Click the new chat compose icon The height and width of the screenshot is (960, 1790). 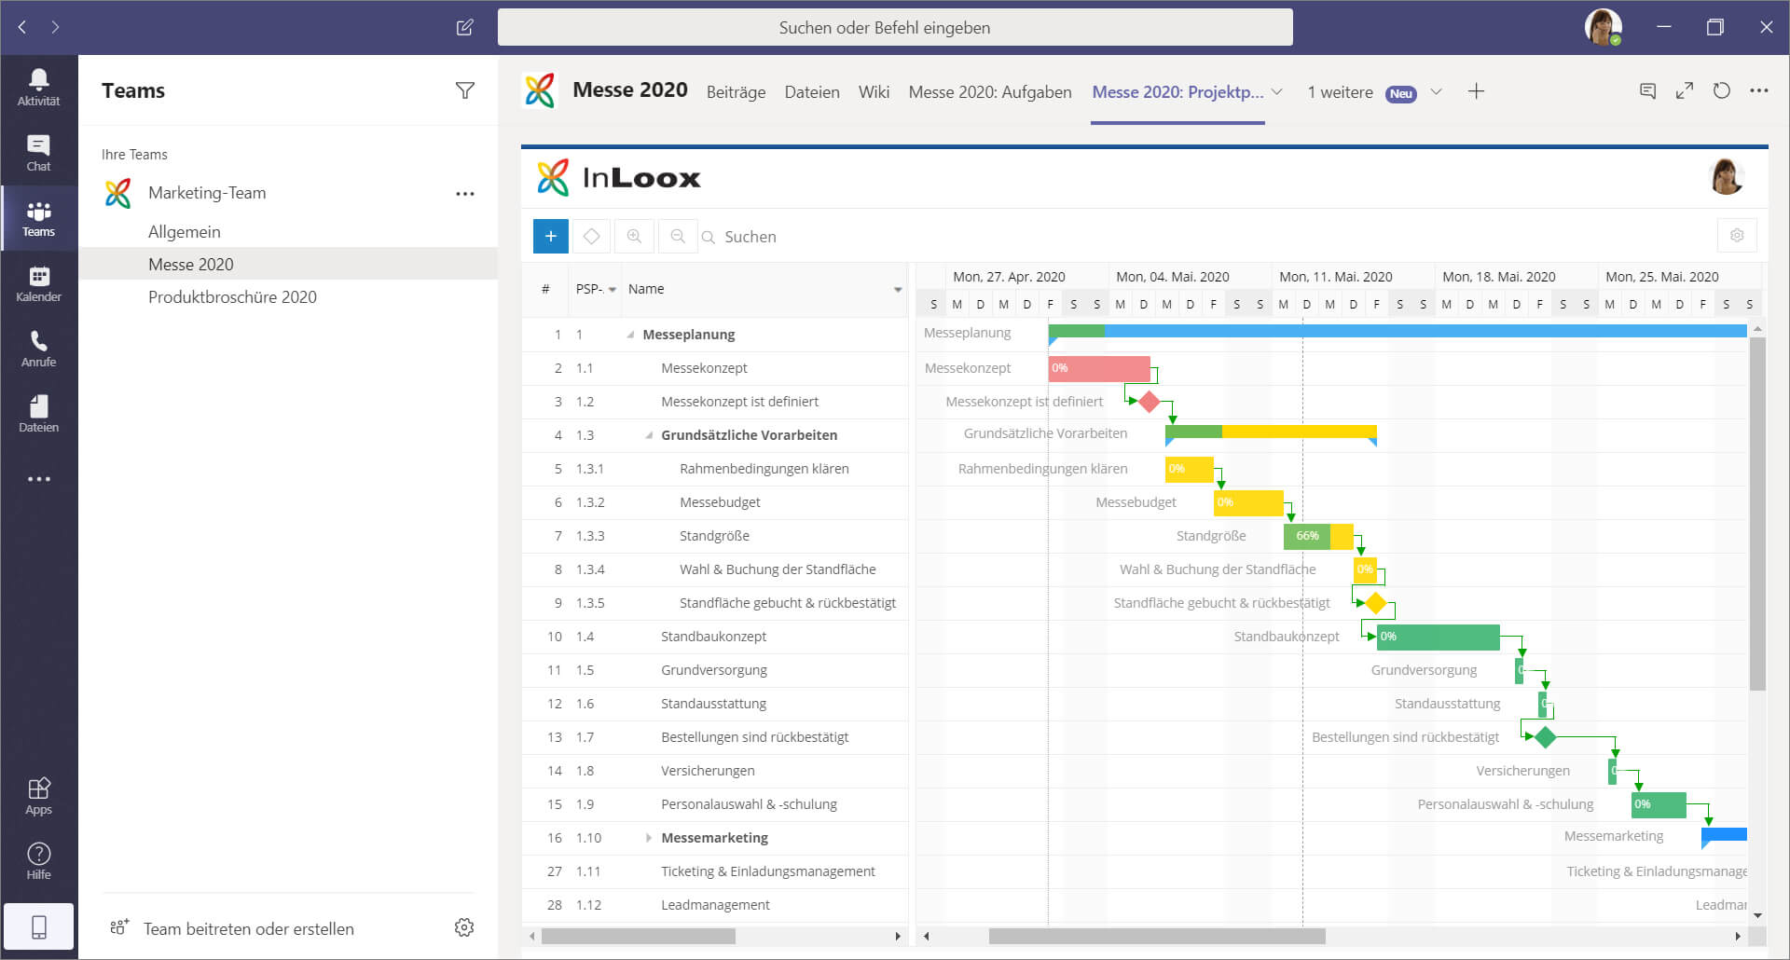464,27
